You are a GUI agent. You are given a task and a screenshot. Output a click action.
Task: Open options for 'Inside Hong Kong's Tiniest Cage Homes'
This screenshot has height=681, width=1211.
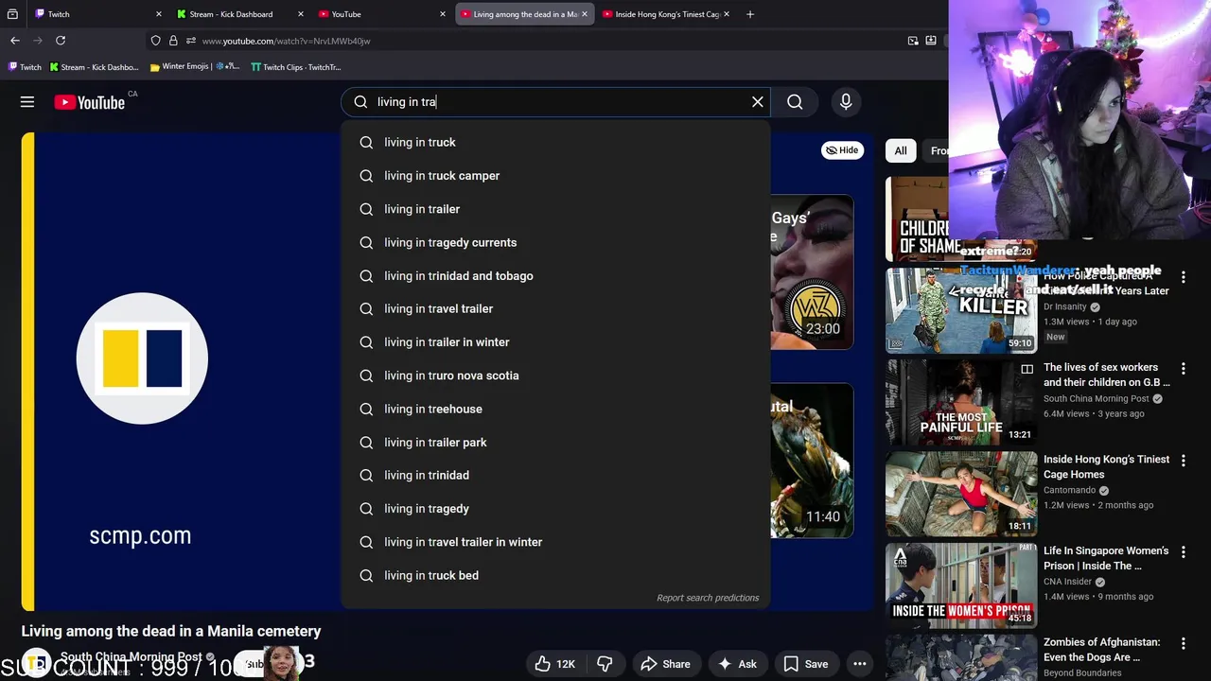1183,460
